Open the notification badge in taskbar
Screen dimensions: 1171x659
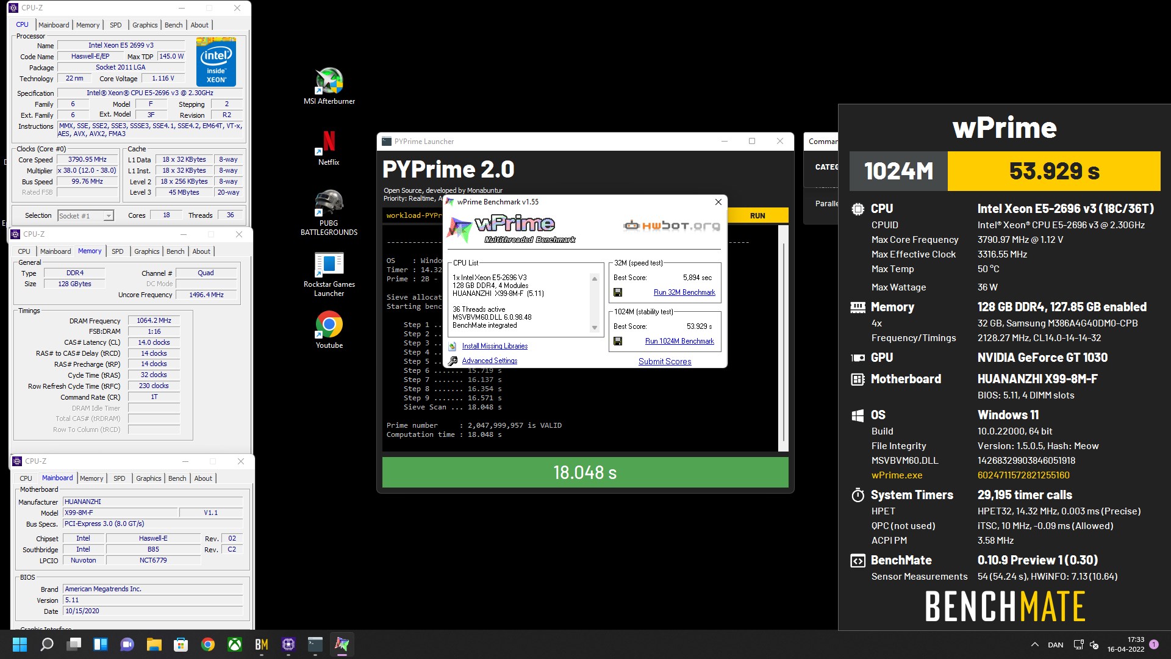pyautogui.click(x=1154, y=644)
